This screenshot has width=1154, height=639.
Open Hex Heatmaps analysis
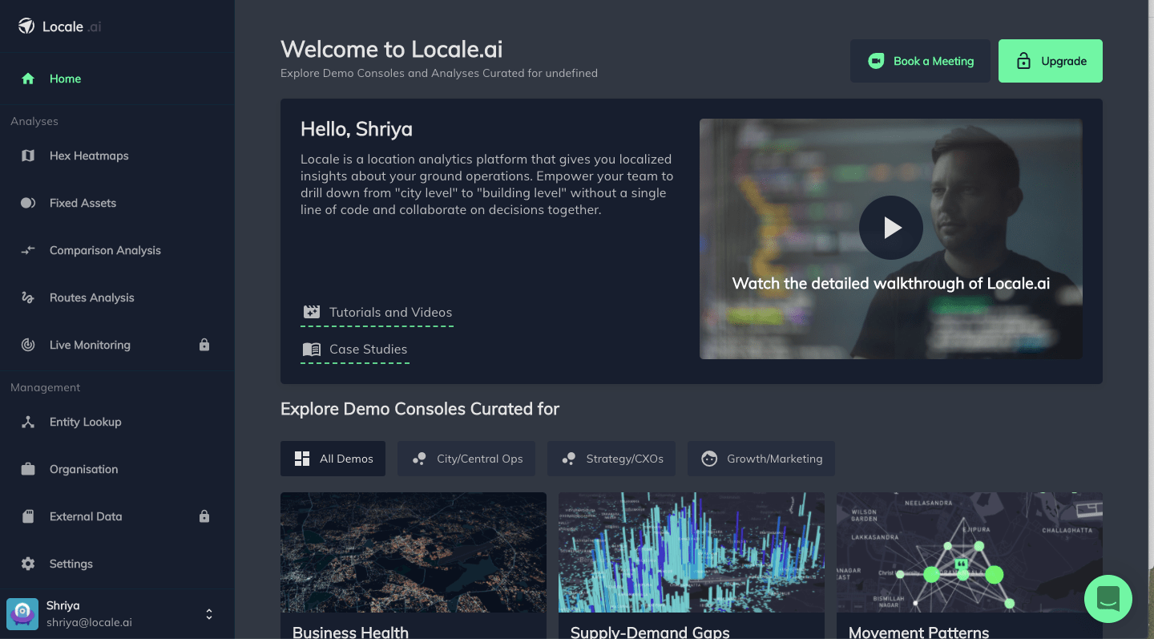click(117, 156)
